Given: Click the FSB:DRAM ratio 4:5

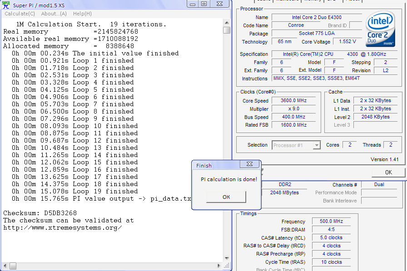Looking at the screenshot, I should click(x=331, y=230).
